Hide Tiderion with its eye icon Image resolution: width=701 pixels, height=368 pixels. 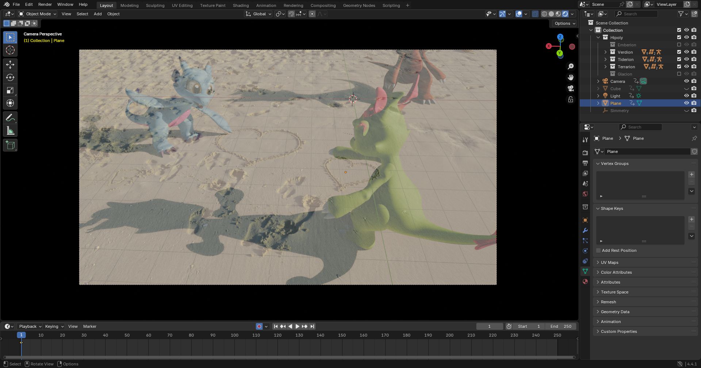(686, 59)
